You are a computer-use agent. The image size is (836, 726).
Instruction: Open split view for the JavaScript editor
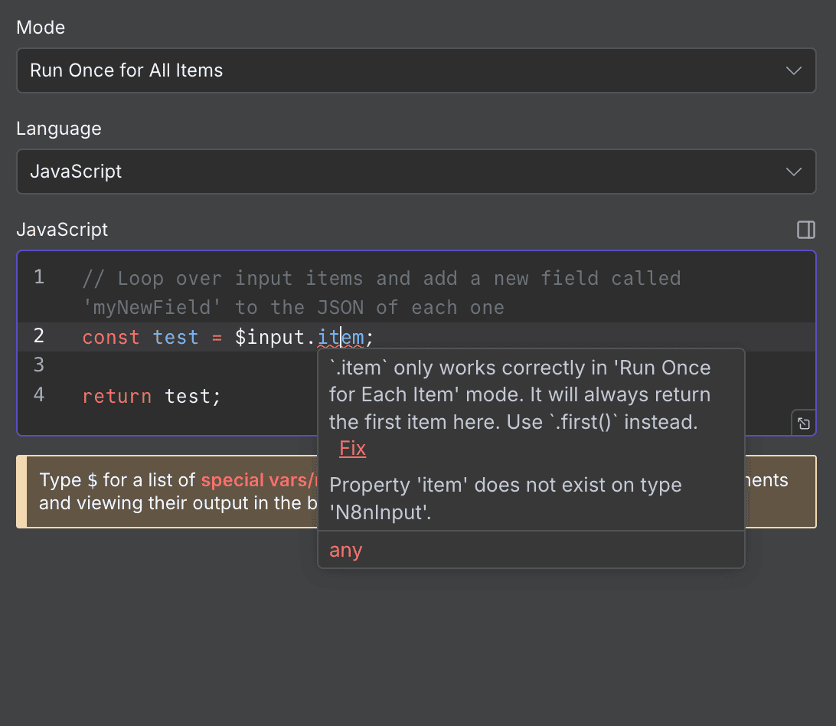805,230
